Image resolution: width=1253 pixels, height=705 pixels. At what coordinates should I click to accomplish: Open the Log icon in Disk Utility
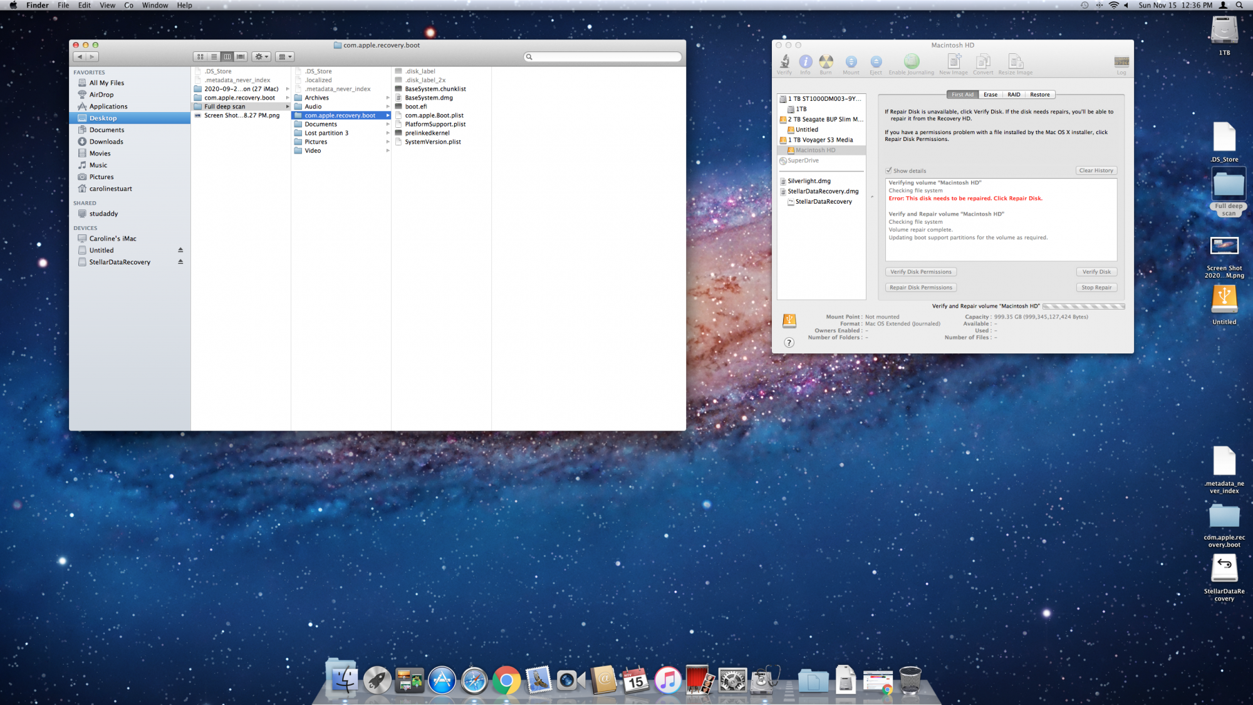point(1121,64)
